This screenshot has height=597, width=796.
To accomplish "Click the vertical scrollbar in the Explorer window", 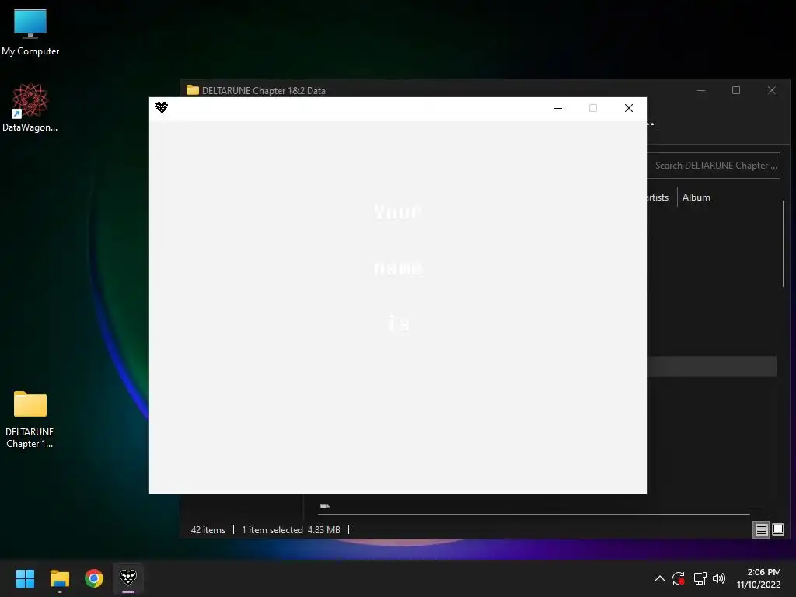I will [784, 243].
